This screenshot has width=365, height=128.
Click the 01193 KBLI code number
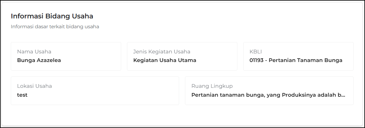click(x=257, y=60)
